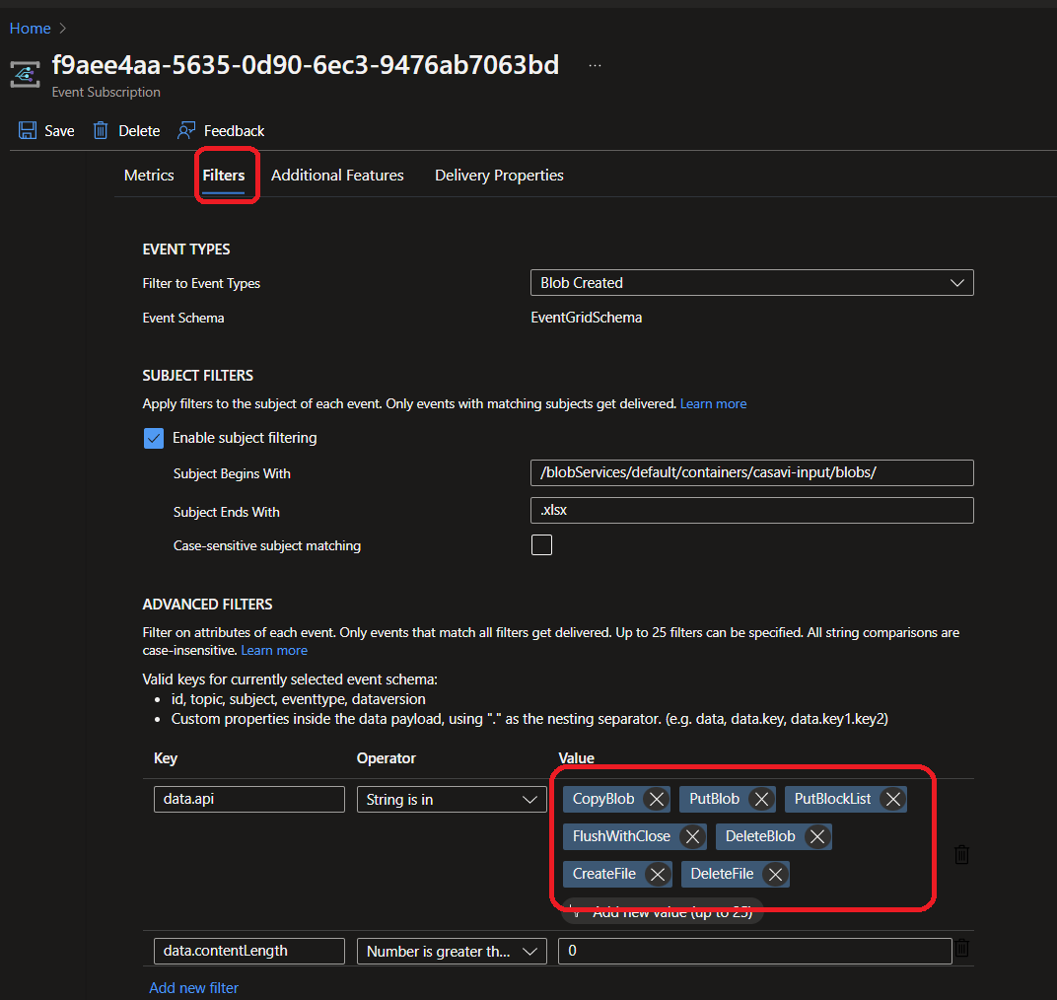Click the ellipsis next to the subscription name
Viewport: 1057px width, 1000px height.
595,63
